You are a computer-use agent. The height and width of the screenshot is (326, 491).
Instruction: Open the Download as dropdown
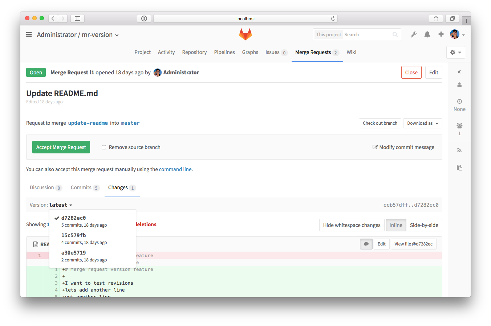(422, 123)
